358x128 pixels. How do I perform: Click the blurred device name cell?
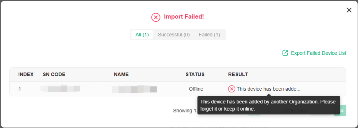(x=134, y=89)
